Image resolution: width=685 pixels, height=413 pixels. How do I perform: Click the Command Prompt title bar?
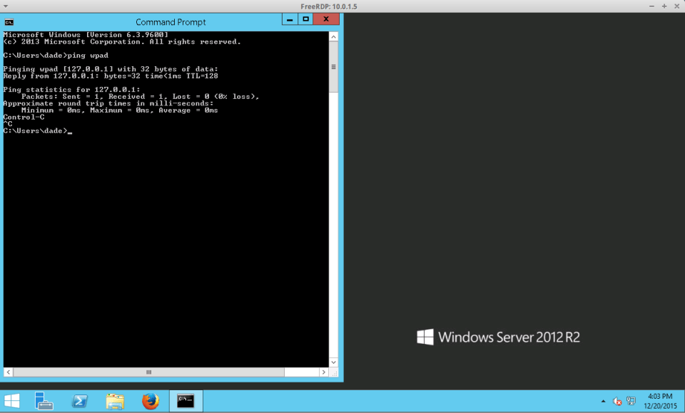[x=171, y=21]
